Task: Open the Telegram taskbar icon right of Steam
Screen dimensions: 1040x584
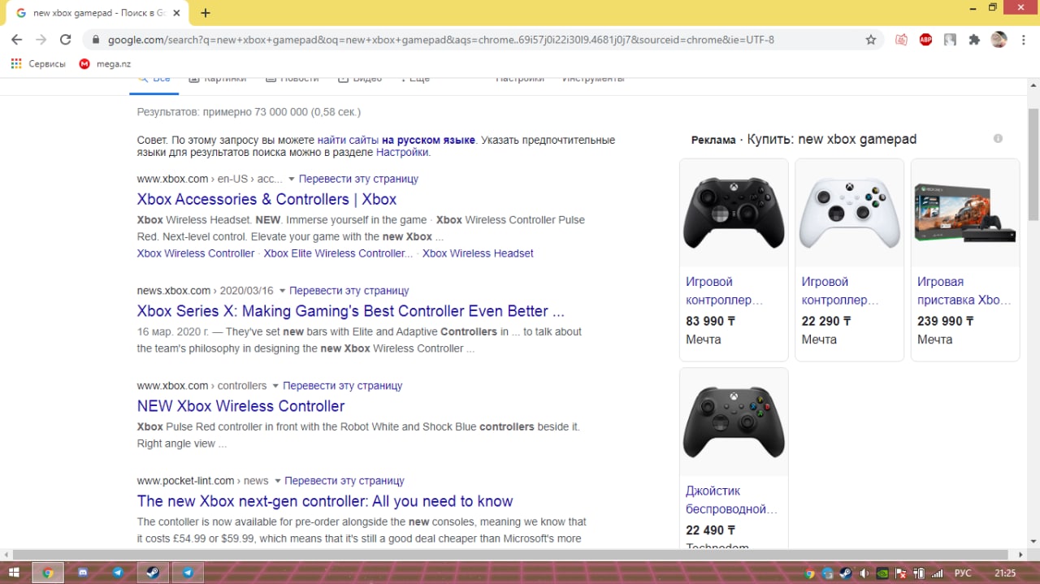Action: 188,573
